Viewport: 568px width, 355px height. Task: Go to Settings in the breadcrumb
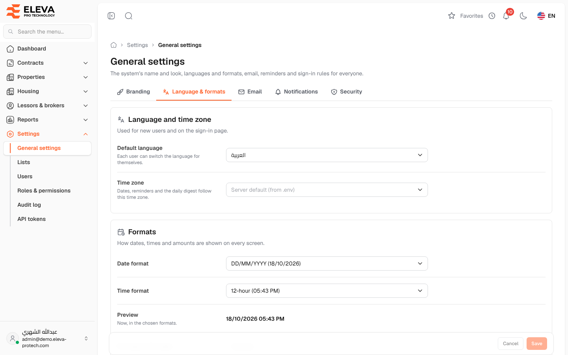click(x=137, y=45)
